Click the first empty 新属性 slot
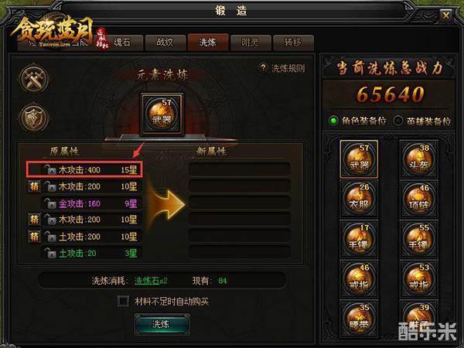 pos(240,169)
